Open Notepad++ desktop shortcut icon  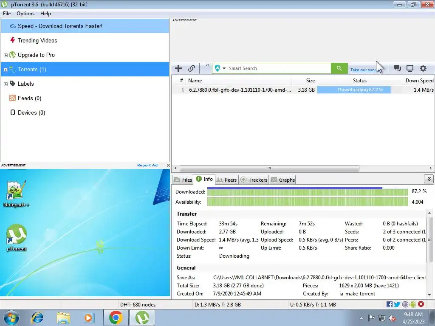tap(16, 194)
